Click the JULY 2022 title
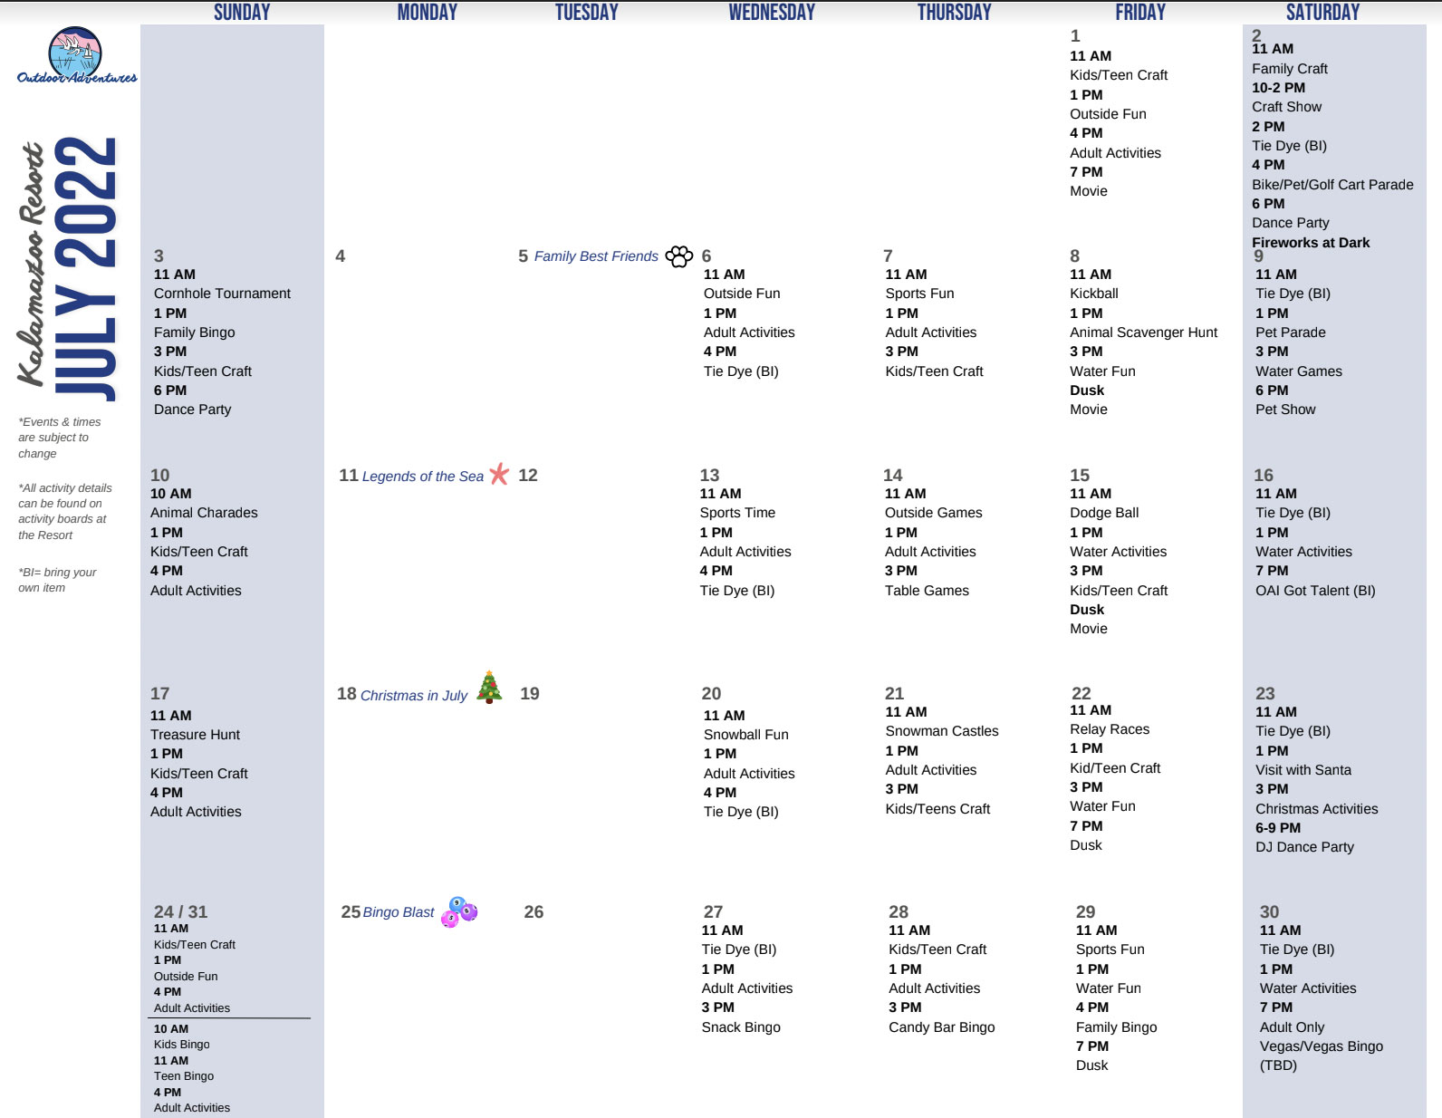Screen dimensions: 1442x1118 [86, 268]
